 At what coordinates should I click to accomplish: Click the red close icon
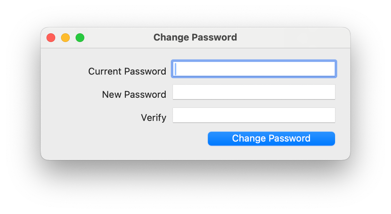point(51,38)
